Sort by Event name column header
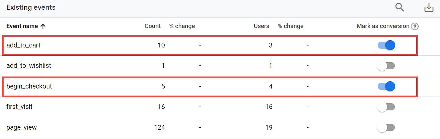Screen dimensions: 440x139 coord(23,26)
